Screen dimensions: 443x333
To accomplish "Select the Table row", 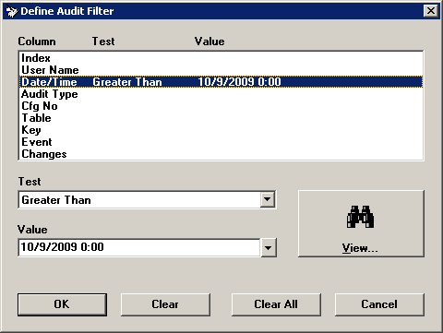I will [221, 118].
